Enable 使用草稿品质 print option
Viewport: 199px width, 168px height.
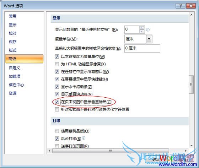coord(57,131)
